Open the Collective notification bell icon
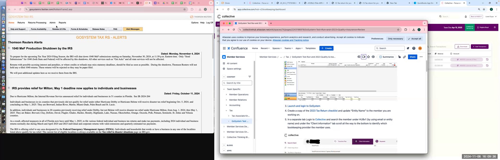500x160 pixels. pos(466,17)
